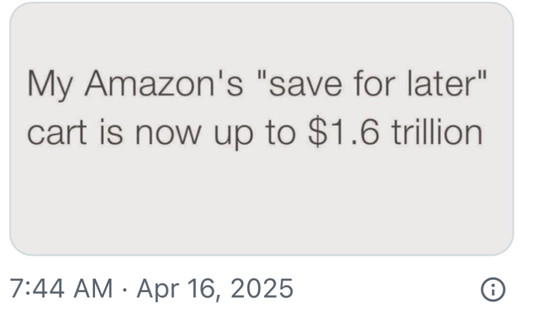The image size is (539, 323).
Task: Open the 7:44 AM timestamp link
Action: (x=61, y=289)
